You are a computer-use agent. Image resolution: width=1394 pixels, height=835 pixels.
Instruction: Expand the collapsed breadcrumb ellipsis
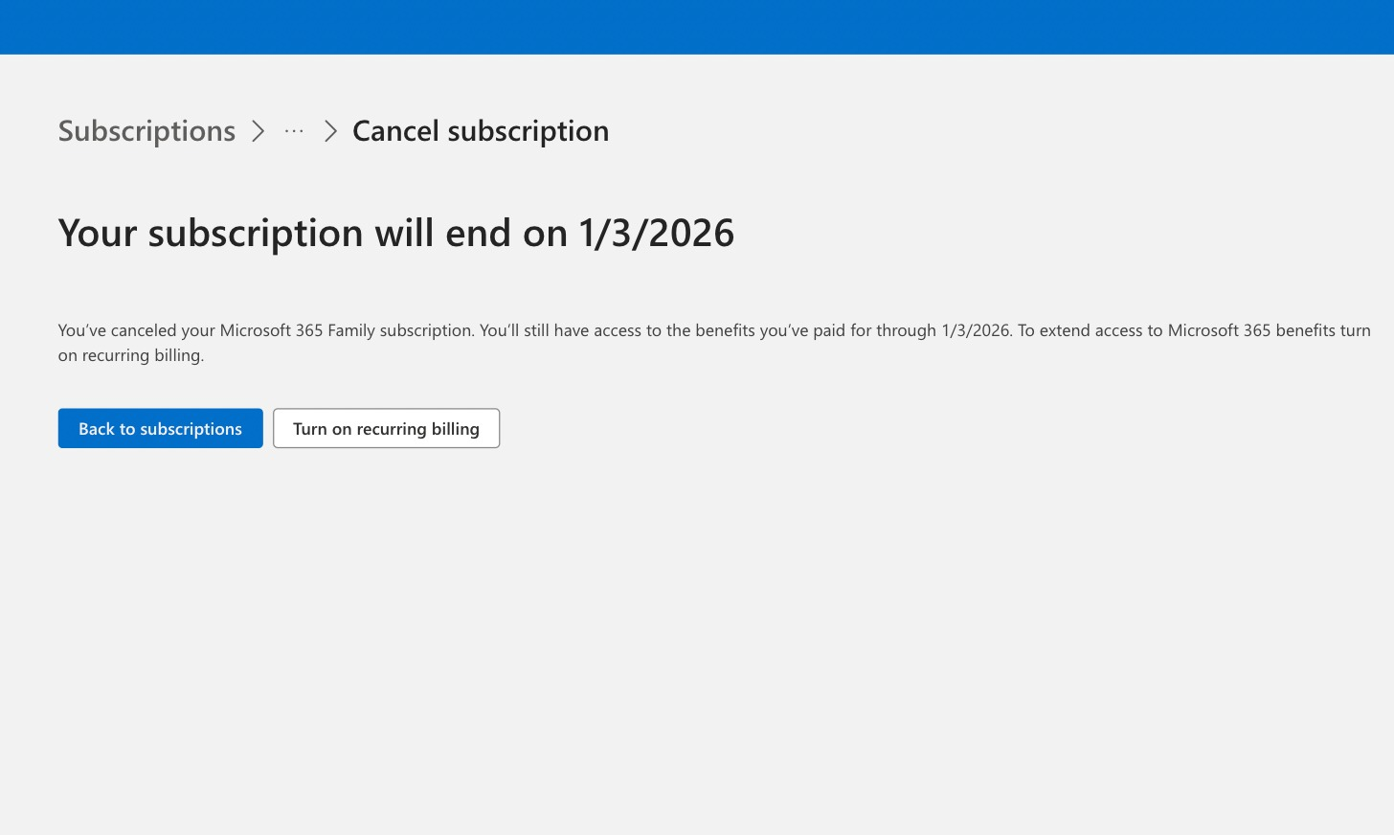point(294,131)
